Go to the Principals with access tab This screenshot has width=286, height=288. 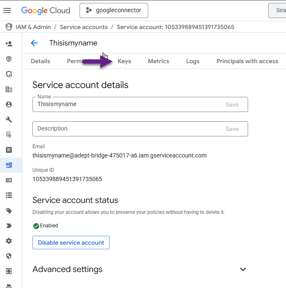(247, 61)
